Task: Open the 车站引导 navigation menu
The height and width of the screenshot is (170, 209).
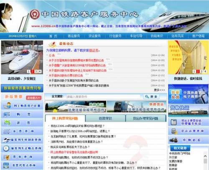Action: tap(136, 36)
